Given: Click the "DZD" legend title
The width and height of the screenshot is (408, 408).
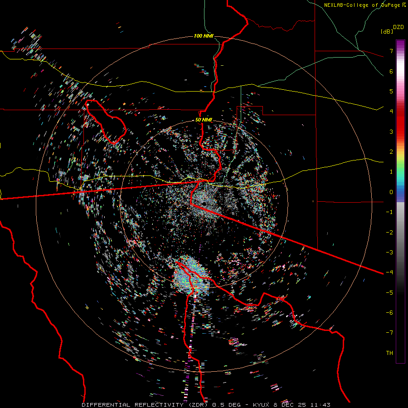Looking at the screenshot, I should tap(398, 27).
